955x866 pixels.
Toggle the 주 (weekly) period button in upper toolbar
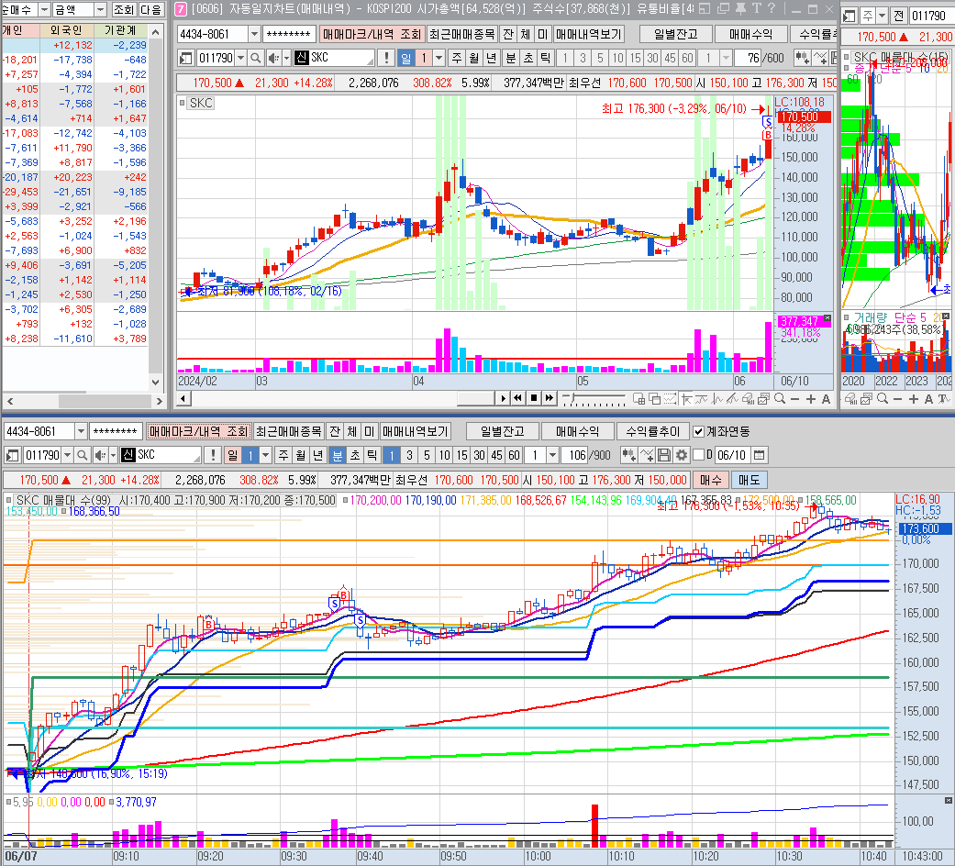click(457, 58)
